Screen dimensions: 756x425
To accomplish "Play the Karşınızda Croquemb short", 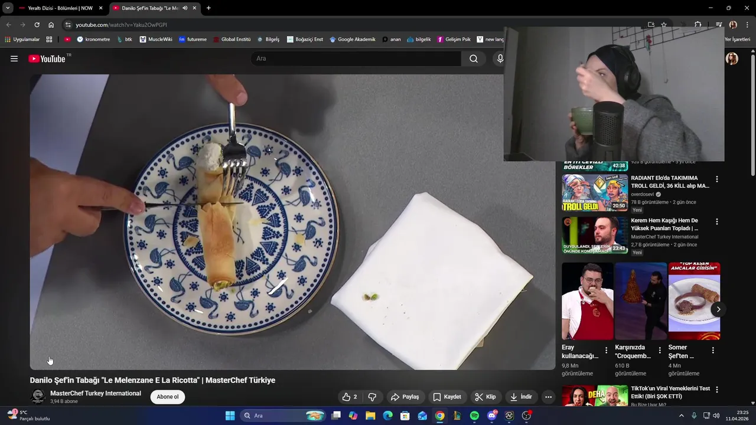I will pyautogui.click(x=641, y=301).
